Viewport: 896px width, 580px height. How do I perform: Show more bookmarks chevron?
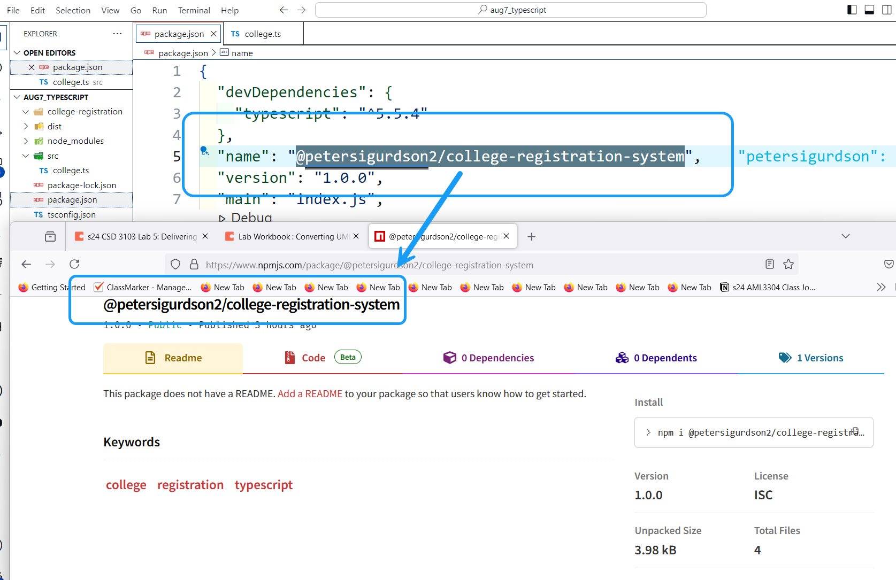coord(881,287)
